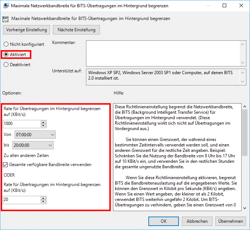Increase the 1000 rate with up arrow

pyautogui.click(x=43, y=122)
